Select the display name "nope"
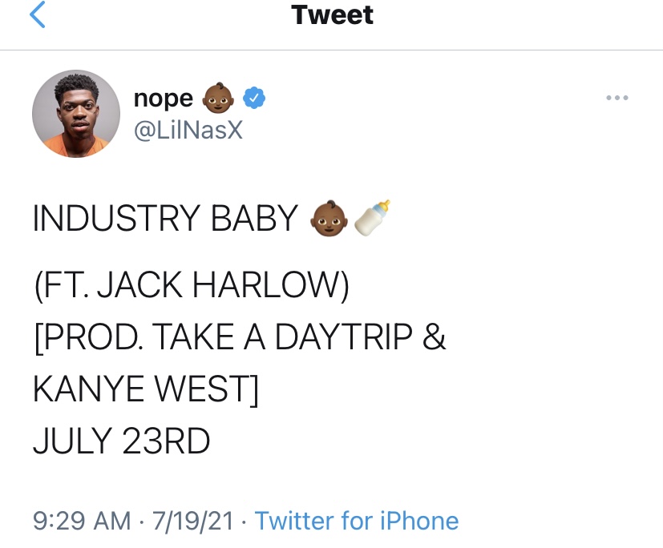Viewport: 663px width, 548px height. [x=164, y=99]
